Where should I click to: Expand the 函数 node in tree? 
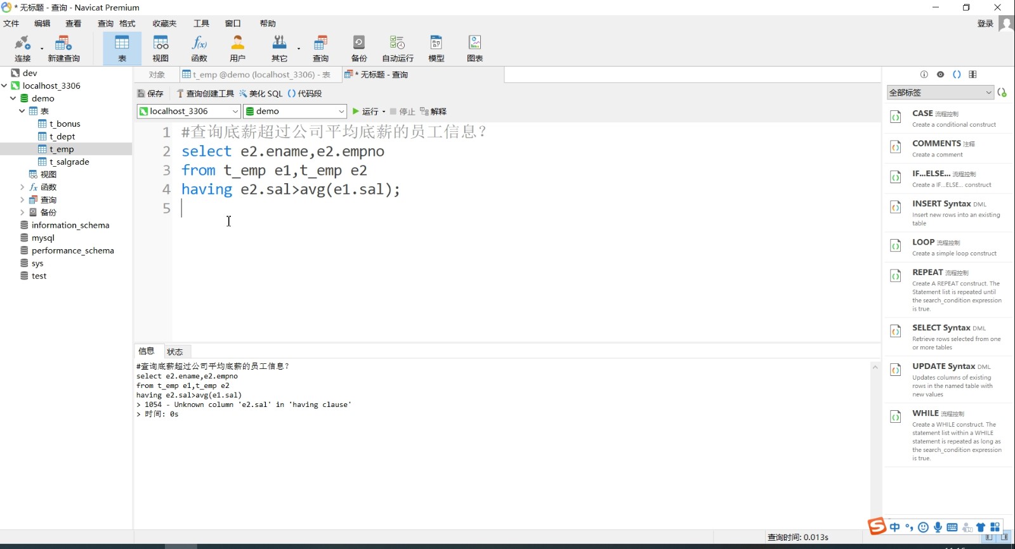[22, 187]
